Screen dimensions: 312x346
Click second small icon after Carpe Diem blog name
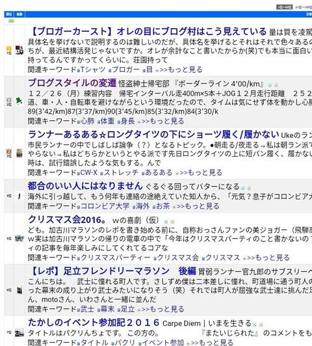(261, 325)
